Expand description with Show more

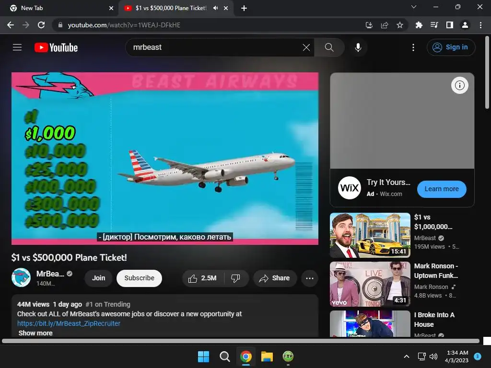pyautogui.click(x=35, y=333)
